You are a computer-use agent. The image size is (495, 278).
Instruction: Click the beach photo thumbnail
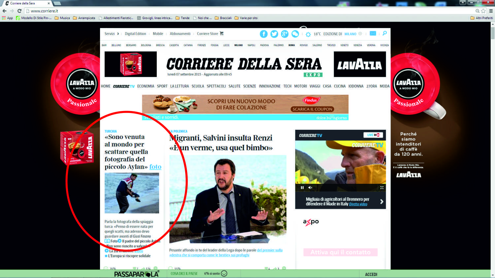[132, 193]
